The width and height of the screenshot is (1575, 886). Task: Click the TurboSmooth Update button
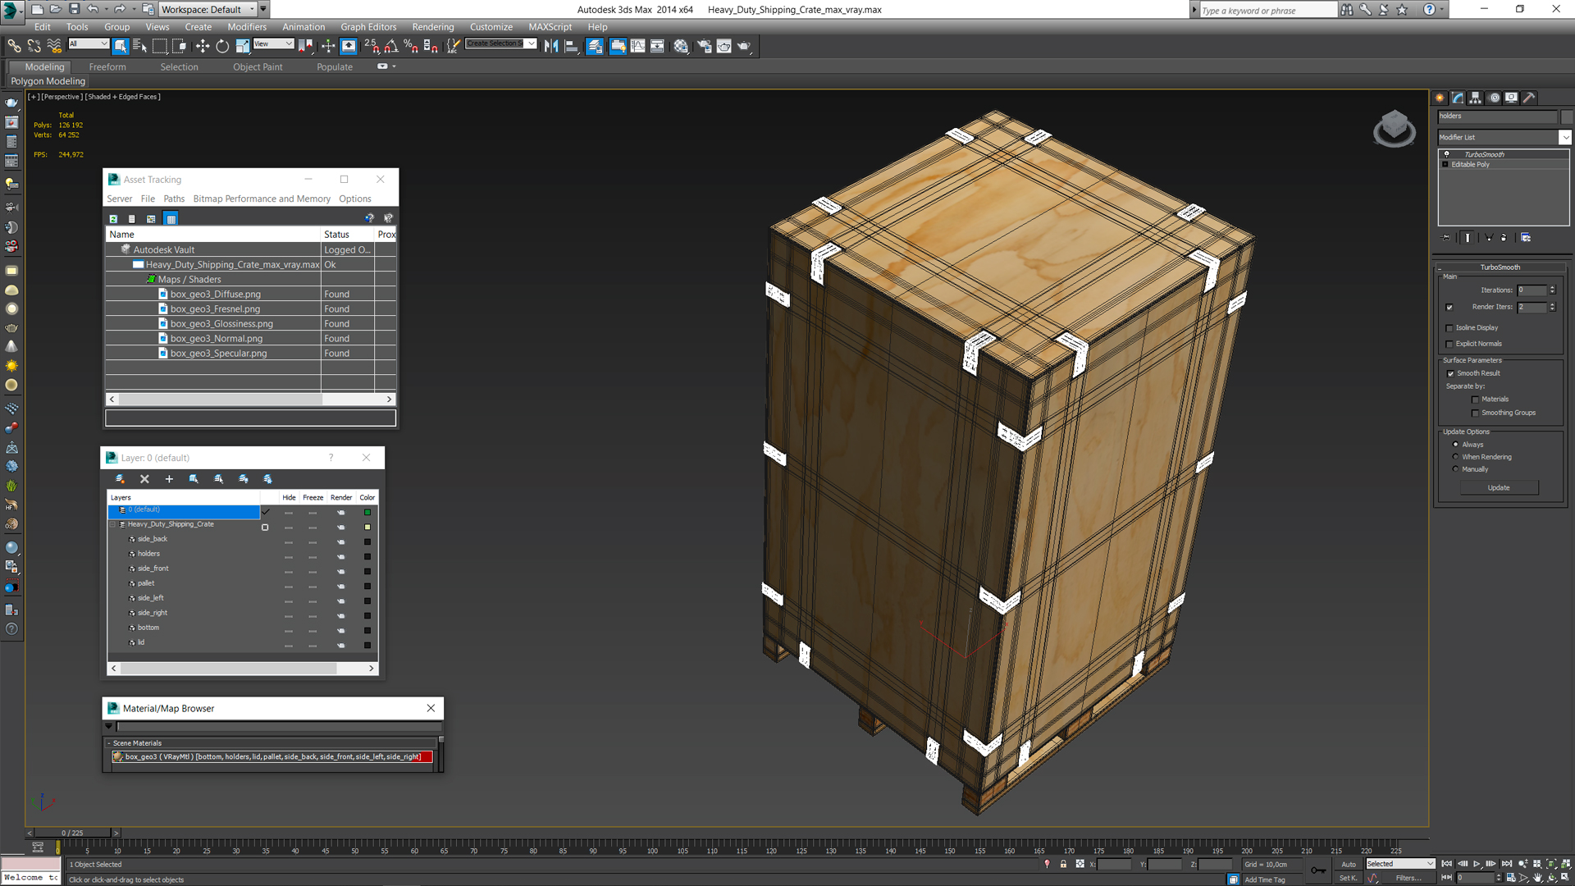(x=1499, y=488)
